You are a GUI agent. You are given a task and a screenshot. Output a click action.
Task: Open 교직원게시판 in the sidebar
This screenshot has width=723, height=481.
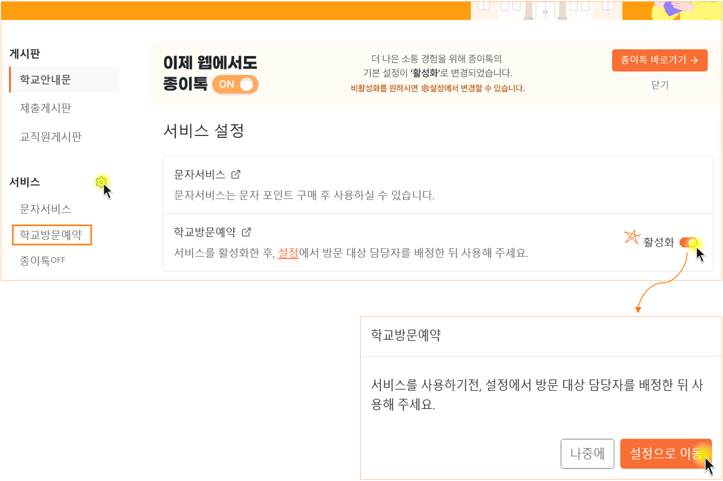[x=50, y=137]
